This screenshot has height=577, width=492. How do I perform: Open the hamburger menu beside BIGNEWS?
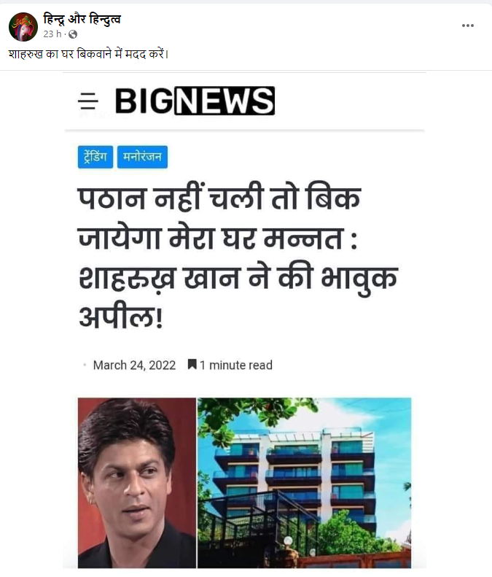point(88,101)
